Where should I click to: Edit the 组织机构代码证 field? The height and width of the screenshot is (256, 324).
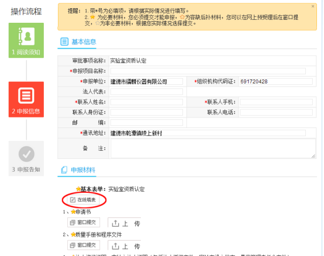(276, 81)
